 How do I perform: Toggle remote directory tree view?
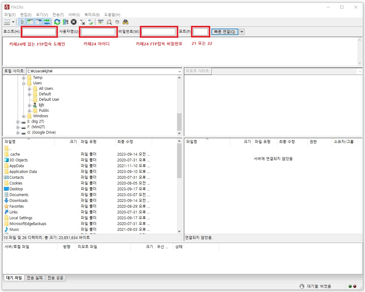tap(39, 22)
